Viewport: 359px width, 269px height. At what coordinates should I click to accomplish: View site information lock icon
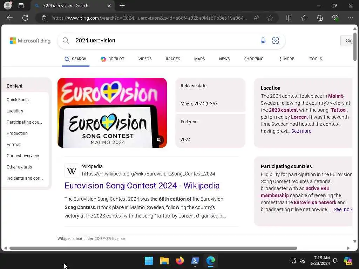(x=44, y=18)
